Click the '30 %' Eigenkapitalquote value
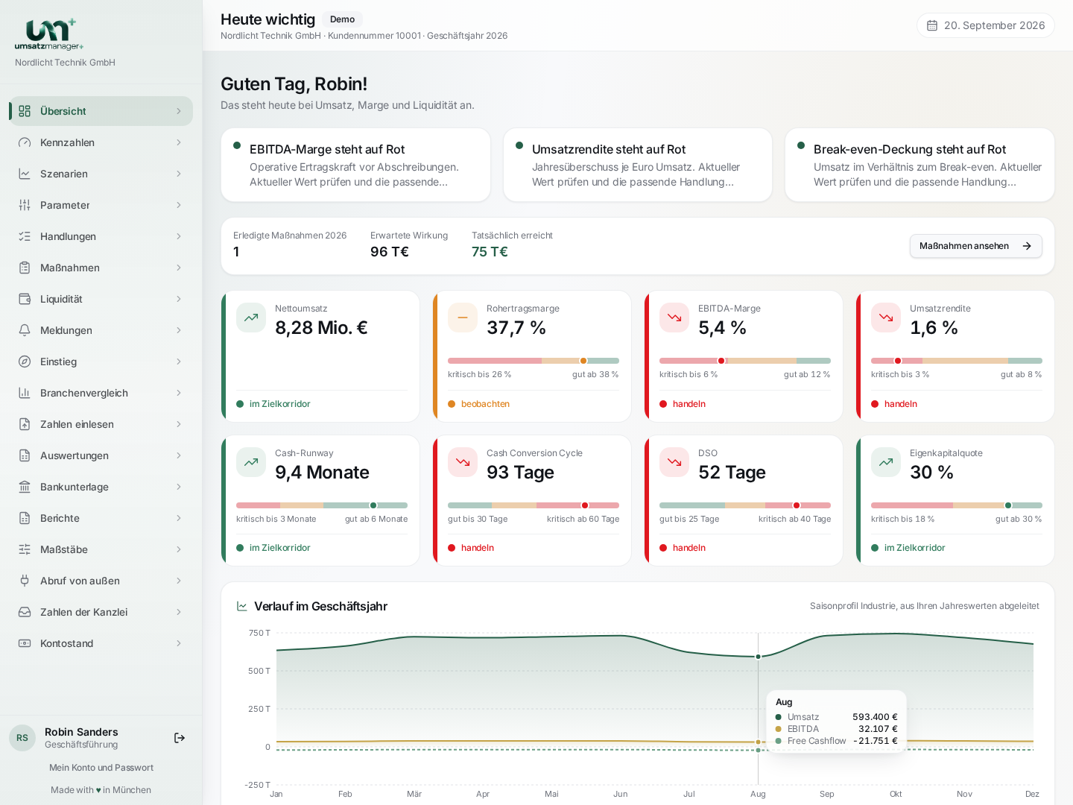 (x=931, y=473)
